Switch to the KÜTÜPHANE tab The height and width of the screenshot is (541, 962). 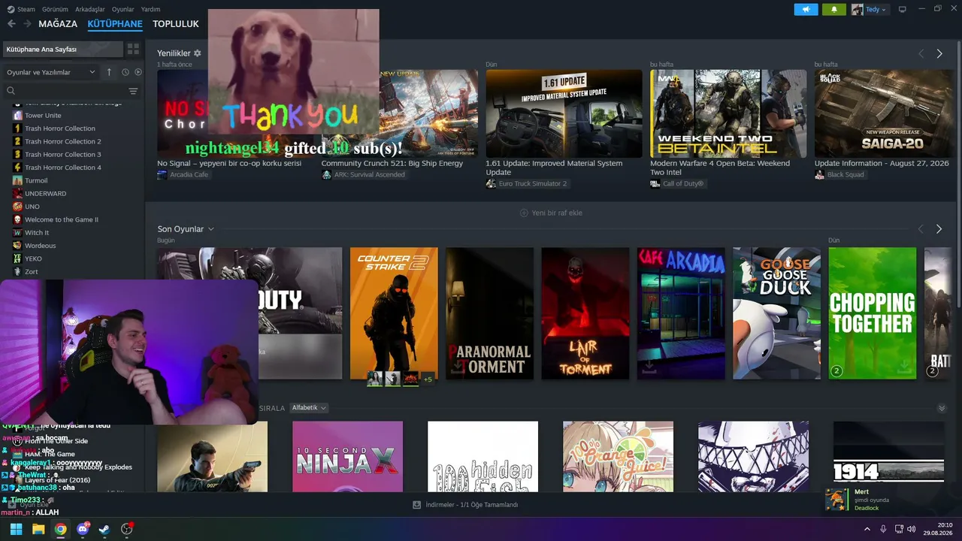pos(115,24)
